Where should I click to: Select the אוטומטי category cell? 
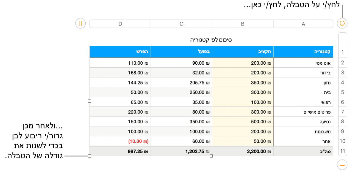(x=303, y=63)
